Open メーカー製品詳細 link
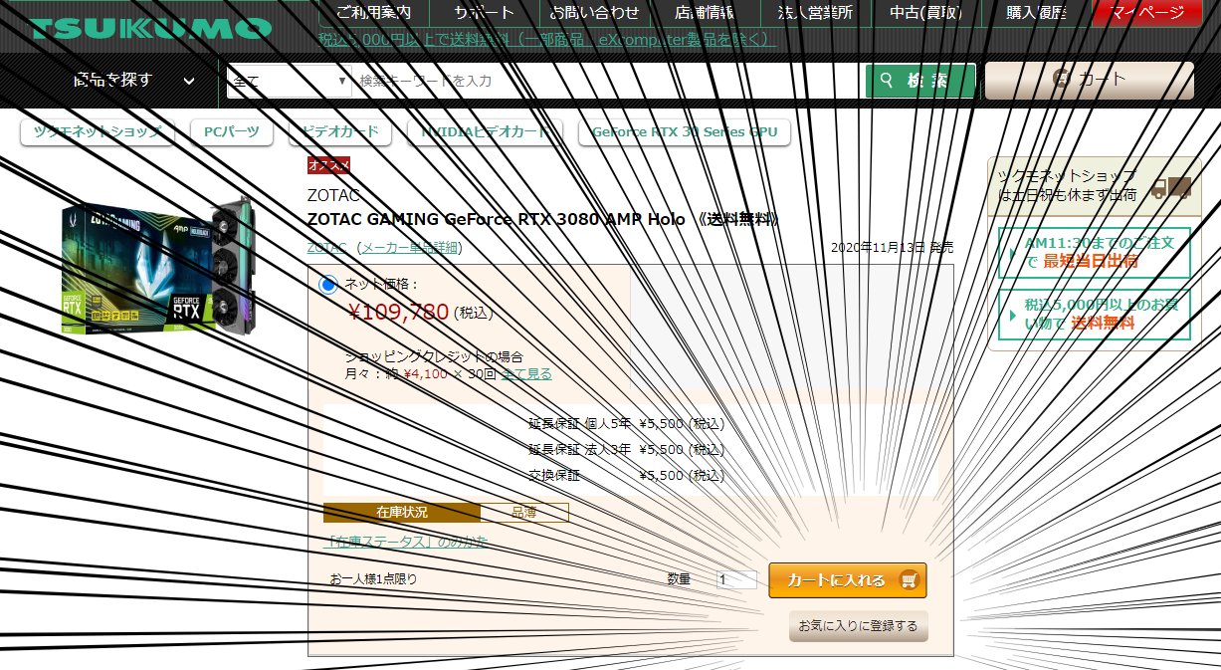The width and height of the screenshot is (1221, 670). [409, 247]
